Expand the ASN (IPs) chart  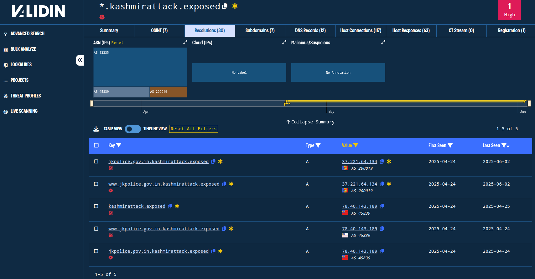click(185, 42)
